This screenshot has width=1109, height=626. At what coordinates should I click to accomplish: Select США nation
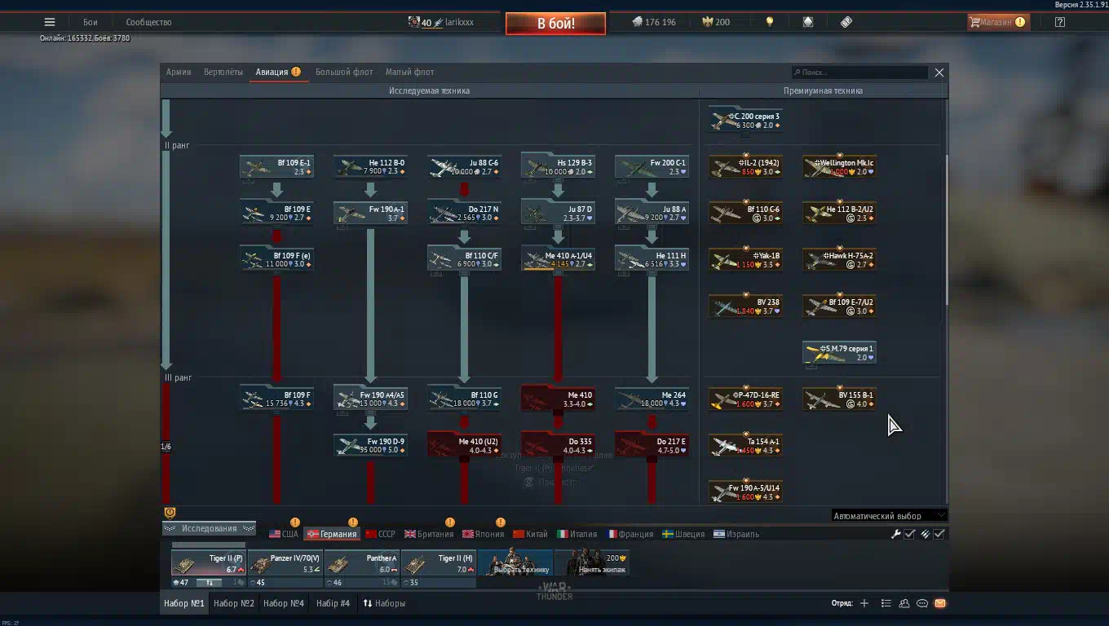pos(284,534)
